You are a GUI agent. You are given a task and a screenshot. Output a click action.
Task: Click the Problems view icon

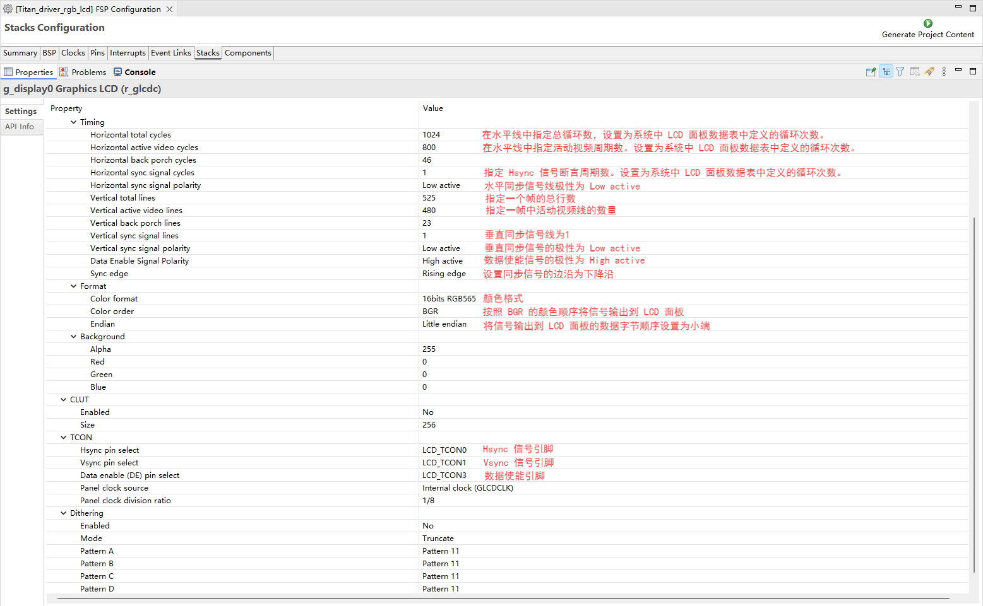[64, 72]
